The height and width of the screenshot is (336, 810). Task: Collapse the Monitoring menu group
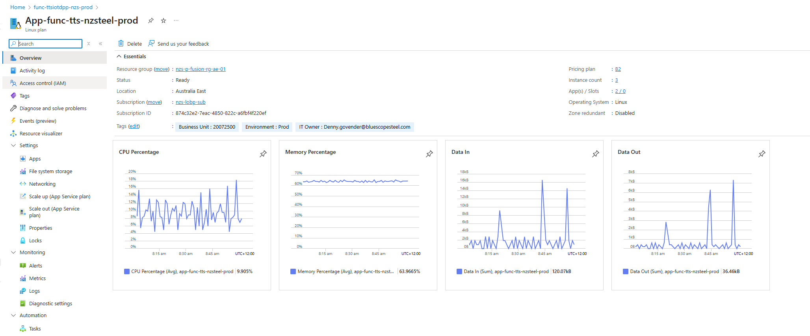coord(13,252)
